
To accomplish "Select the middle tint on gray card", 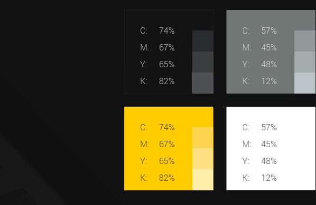I will click(305, 62).
